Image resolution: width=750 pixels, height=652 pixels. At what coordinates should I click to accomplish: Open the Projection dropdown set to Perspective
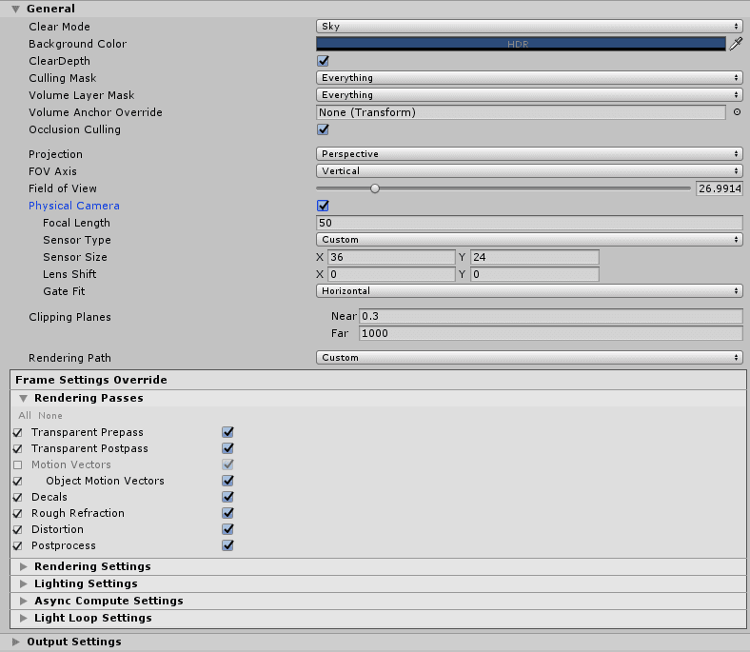pos(529,154)
